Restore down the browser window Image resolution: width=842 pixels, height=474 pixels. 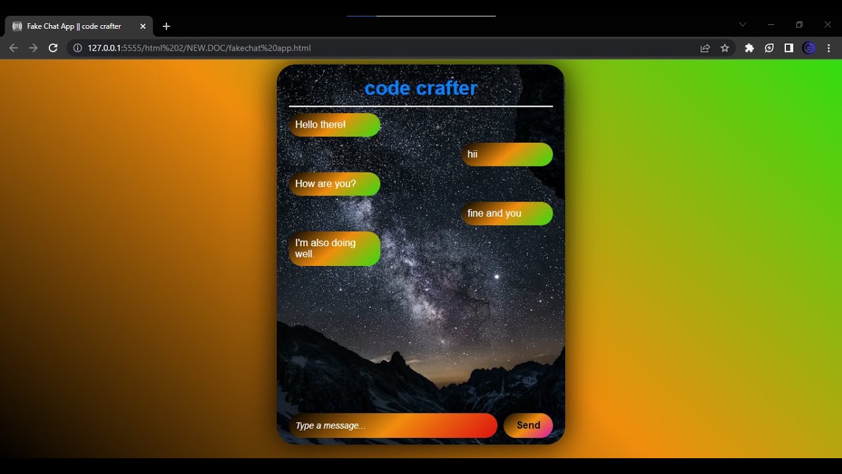coord(799,24)
